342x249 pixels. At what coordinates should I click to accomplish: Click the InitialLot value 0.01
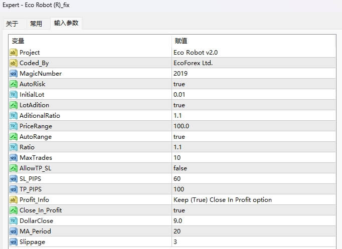(x=180, y=95)
